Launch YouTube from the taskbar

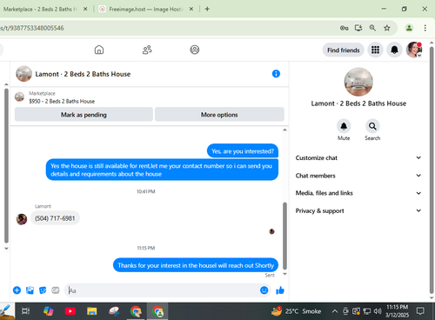point(70,311)
